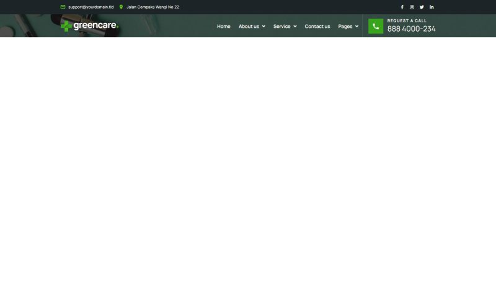Click the envelope icon beside the support email
496x285 pixels.
pos(63,7)
